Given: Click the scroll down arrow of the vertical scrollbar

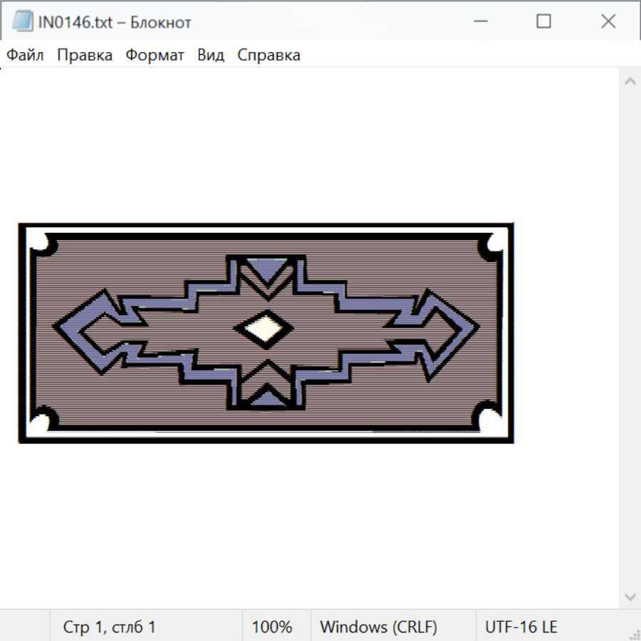Looking at the screenshot, I should tap(630, 596).
